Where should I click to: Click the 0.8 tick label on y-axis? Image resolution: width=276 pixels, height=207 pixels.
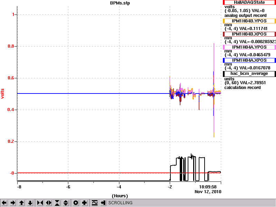11,46
